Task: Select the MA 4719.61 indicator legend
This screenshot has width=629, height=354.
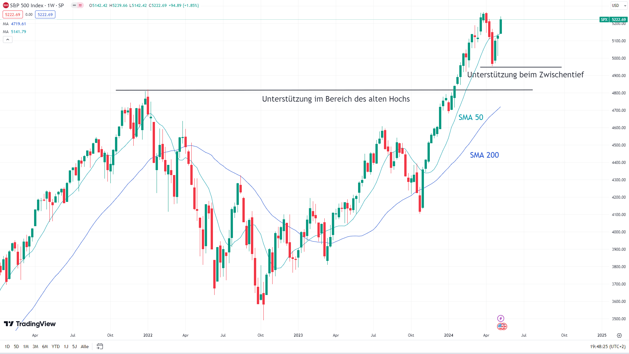Action: point(14,24)
